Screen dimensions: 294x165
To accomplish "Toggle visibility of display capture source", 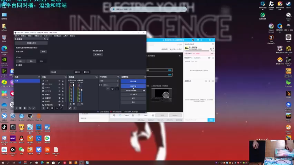I will point(60,105).
